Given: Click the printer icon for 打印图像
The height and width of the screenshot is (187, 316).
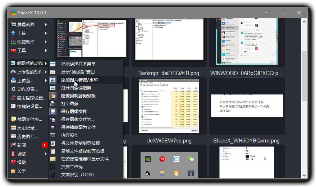Looking at the screenshot, I should pyautogui.click(x=53, y=103).
